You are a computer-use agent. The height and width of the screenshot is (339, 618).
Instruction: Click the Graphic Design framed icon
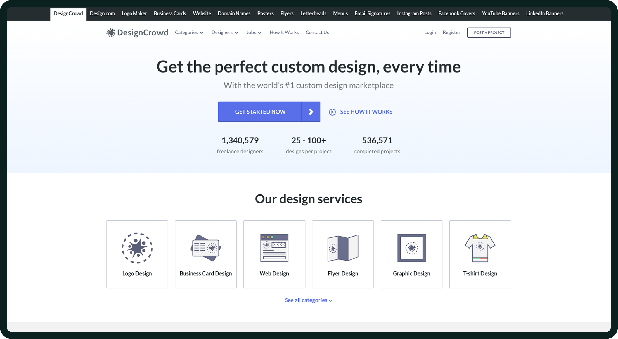click(411, 248)
